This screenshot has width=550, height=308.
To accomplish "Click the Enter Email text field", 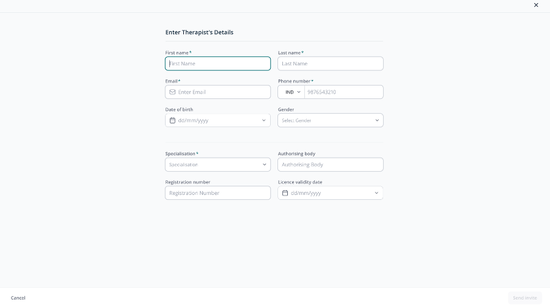I will click(x=218, y=92).
